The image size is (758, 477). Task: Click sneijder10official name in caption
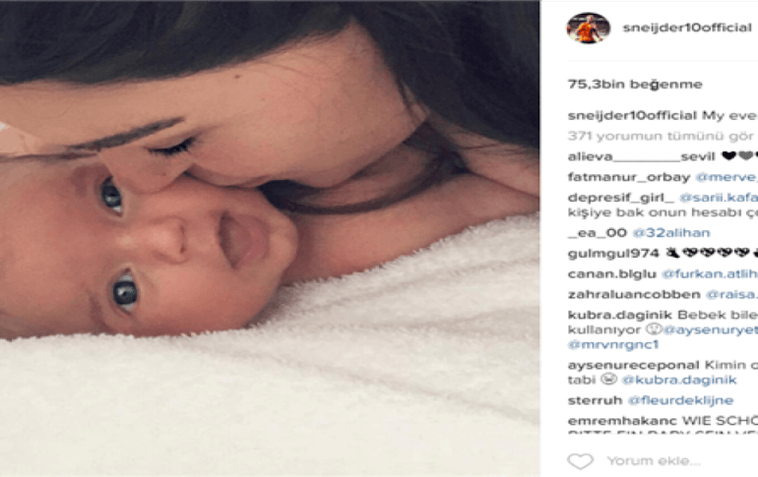click(632, 116)
